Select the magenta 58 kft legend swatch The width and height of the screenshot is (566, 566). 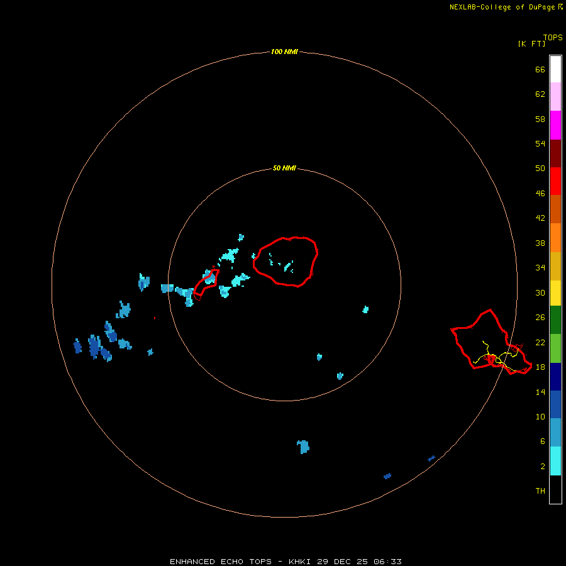coord(555,125)
